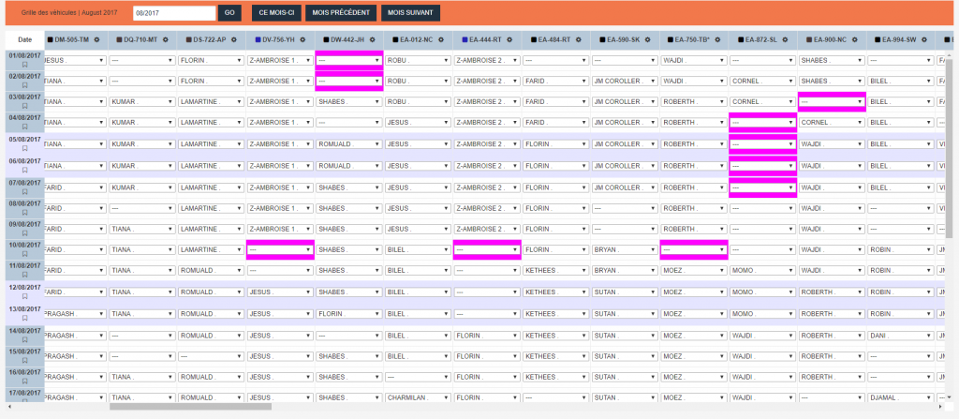Click the CE MOIS-CI button
This screenshot has height=419, width=959.
(x=275, y=13)
